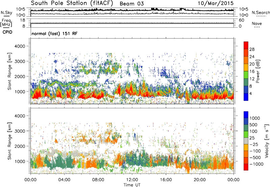The height and width of the screenshot is (187, 270).
Task: Click the 'Beam 03' label
Action: [x=132, y=4]
